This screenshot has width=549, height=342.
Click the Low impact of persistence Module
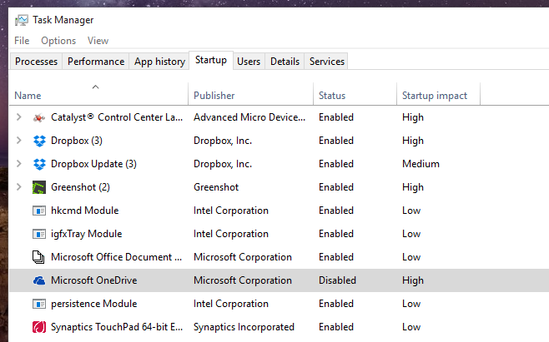(x=411, y=304)
